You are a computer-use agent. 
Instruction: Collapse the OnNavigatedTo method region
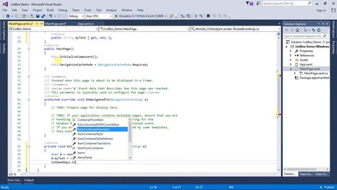click(28, 100)
